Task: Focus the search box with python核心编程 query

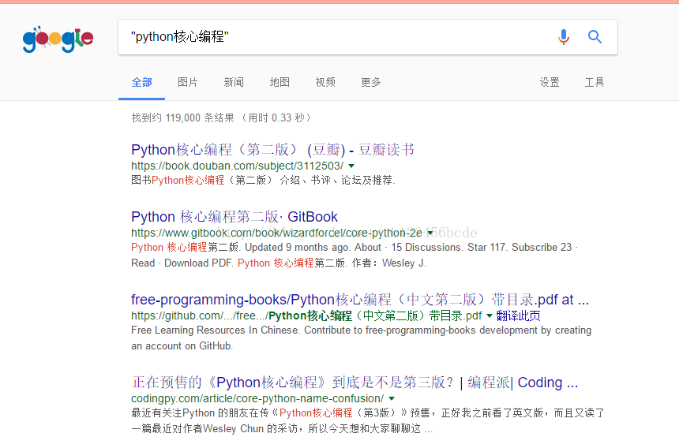Action: pos(368,37)
